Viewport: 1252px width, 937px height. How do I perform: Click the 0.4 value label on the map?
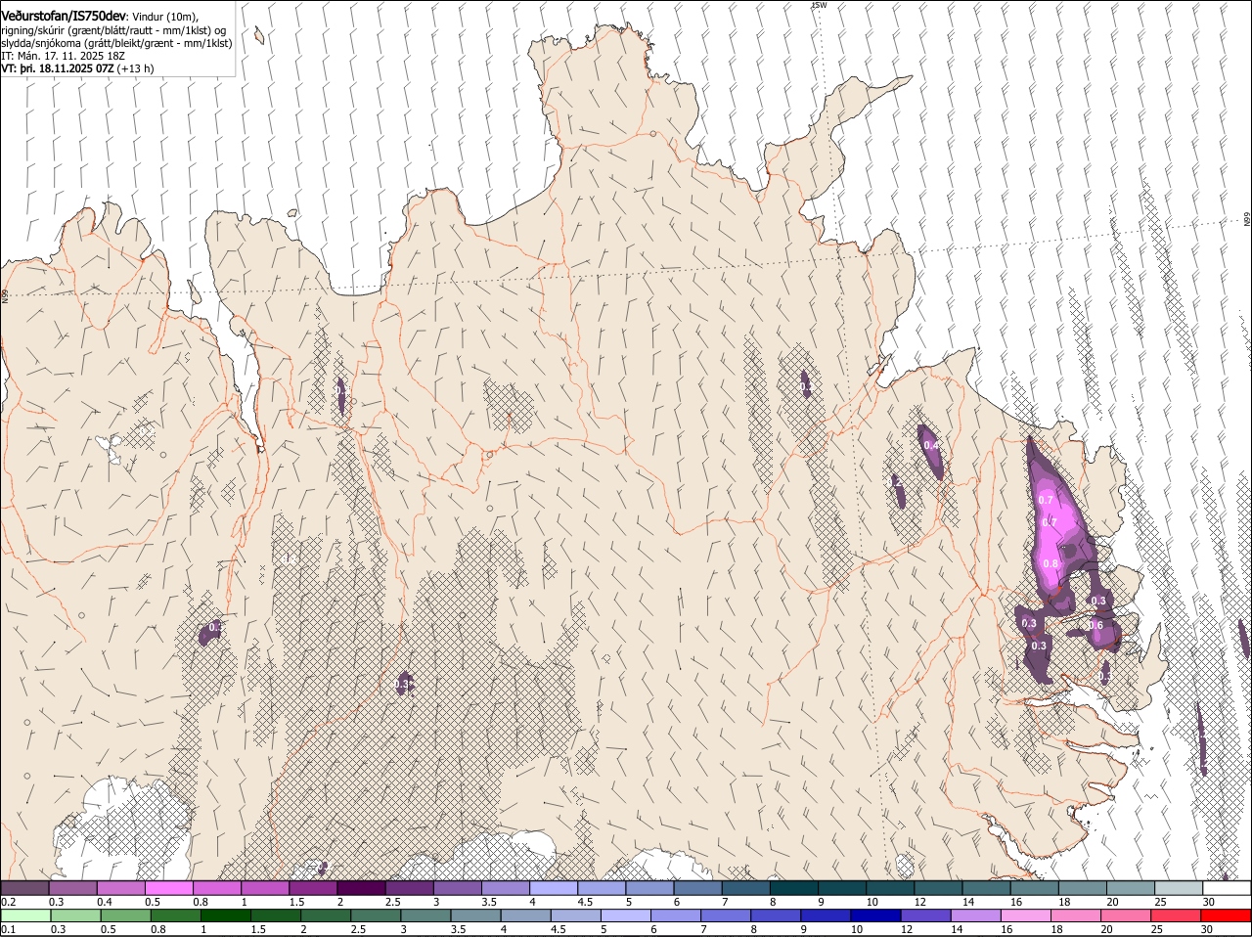(931, 445)
